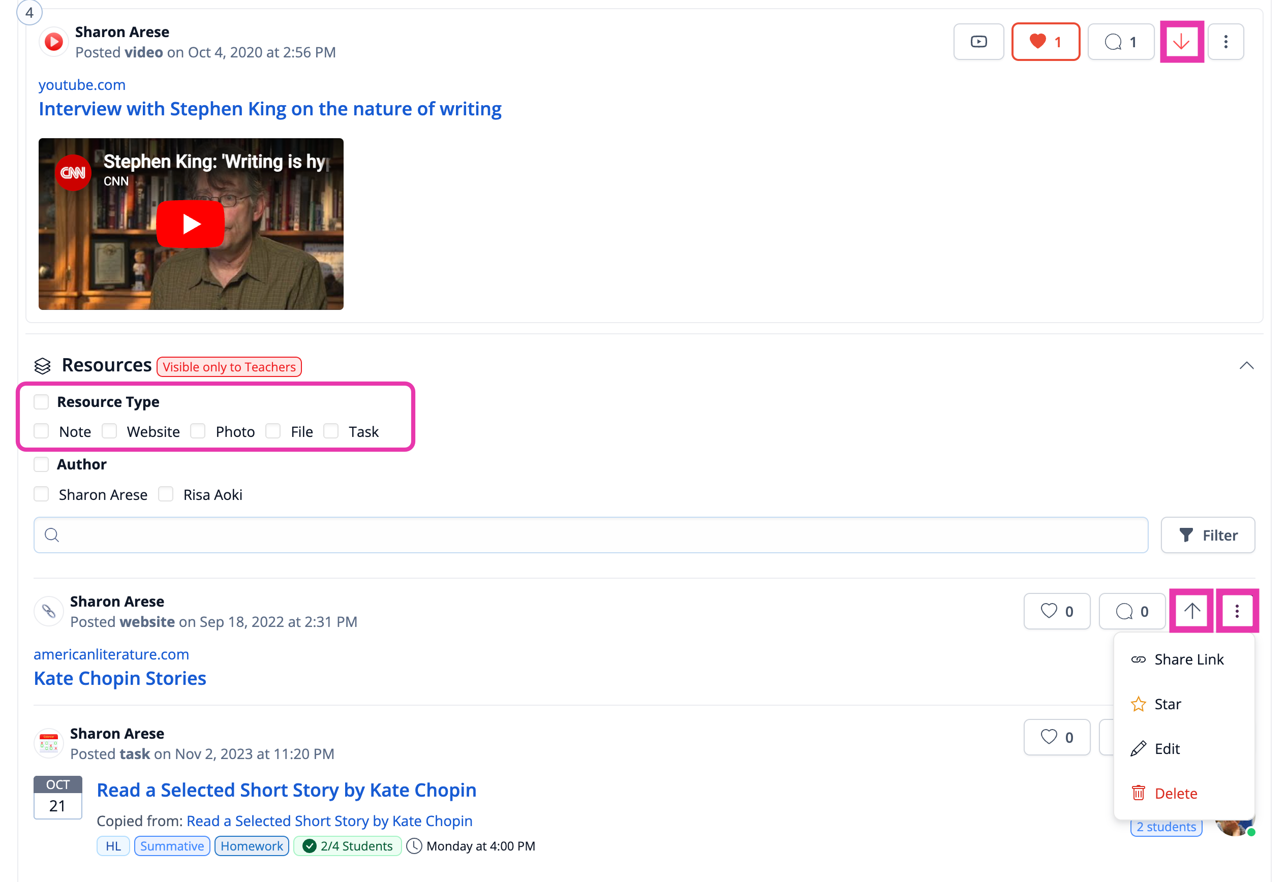Viewport: 1288px width, 882px height.
Task: Click the task calendar avatar icon
Action: pos(49,743)
